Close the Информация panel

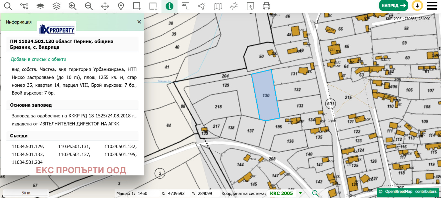pos(139,22)
